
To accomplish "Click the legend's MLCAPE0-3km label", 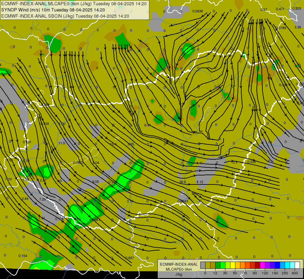I will tap(179, 269).
